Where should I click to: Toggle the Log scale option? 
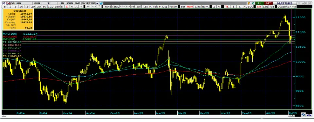[265, 7]
